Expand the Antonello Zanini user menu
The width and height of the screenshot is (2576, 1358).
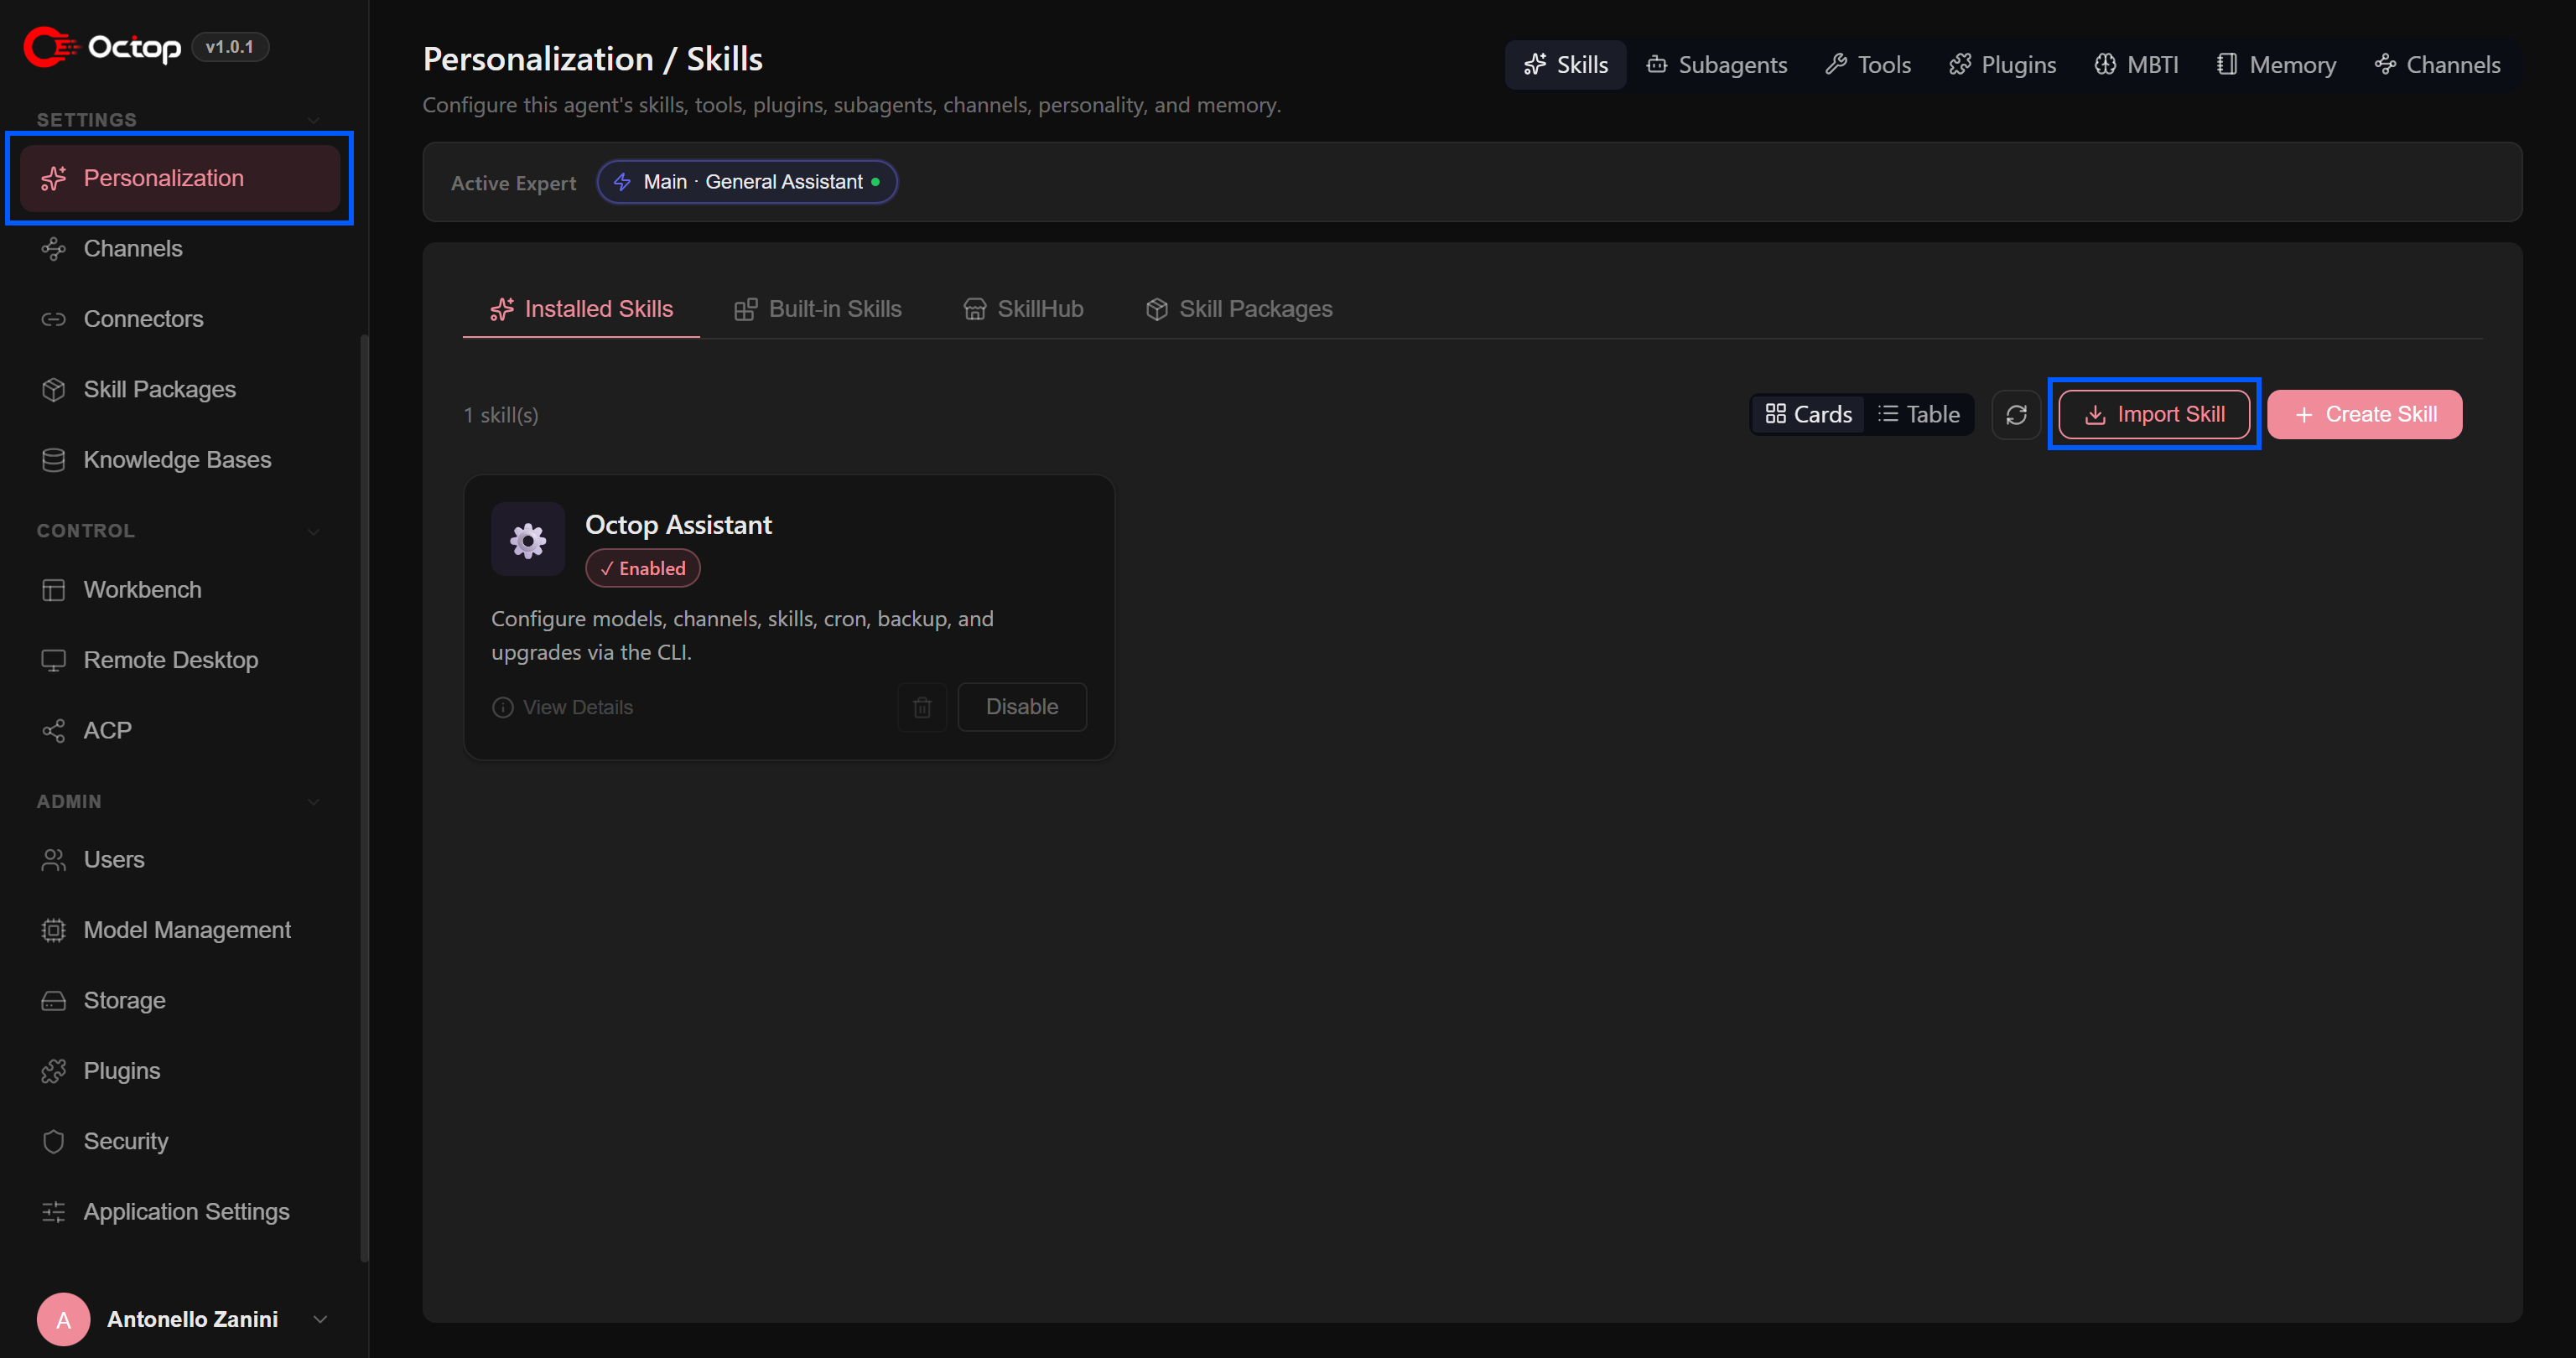coord(320,1319)
